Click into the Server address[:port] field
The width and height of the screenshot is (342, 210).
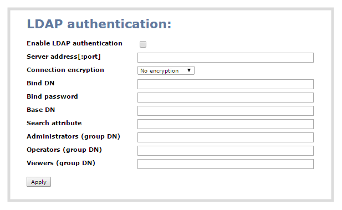[225, 58]
